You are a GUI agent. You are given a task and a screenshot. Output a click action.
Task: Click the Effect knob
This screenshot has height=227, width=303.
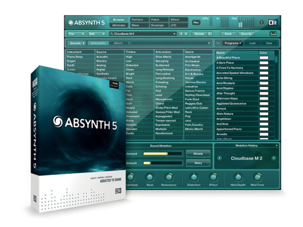(x=214, y=177)
